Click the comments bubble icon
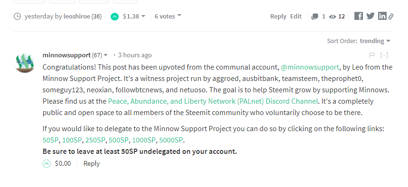 (x=315, y=17)
